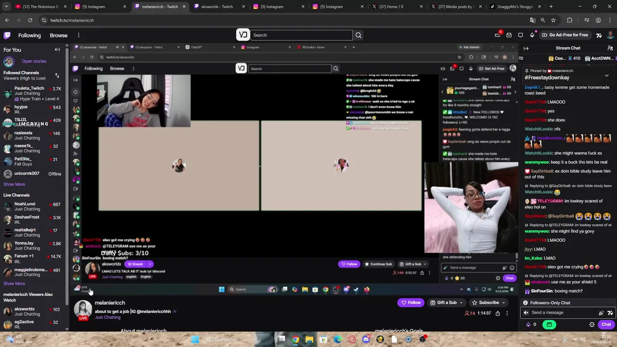617x347 pixels.
Task: Open the chat community users list
Action: pos(610,48)
